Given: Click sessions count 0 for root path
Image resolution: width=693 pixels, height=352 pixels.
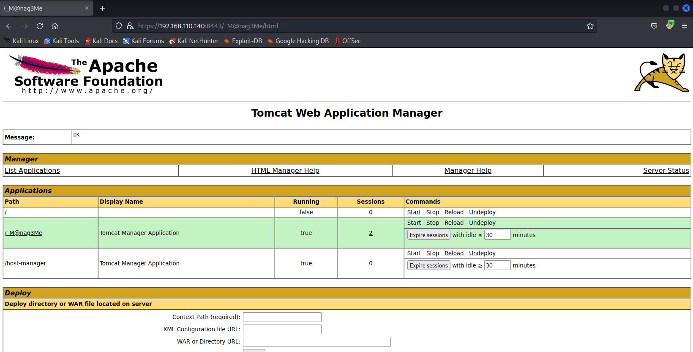Looking at the screenshot, I should pos(371,212).
